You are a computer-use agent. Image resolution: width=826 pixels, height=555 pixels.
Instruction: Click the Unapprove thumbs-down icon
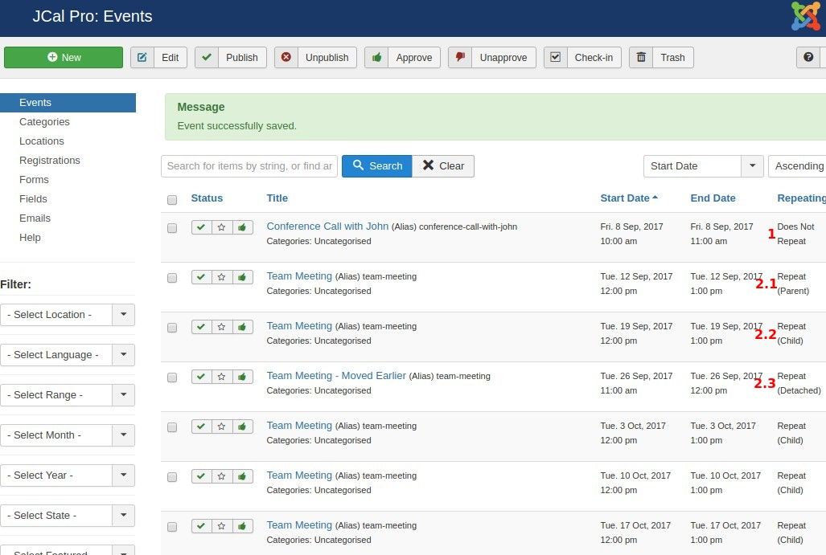pos(460,57)
